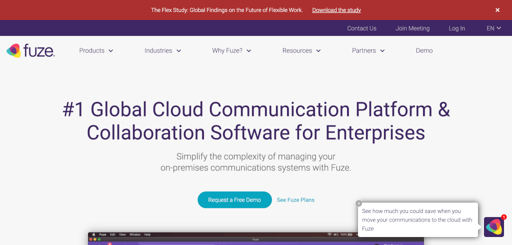Screen dimensions: 512x245
Task: Select Demo in the navigation bar
Action: (x=424, y=50)
